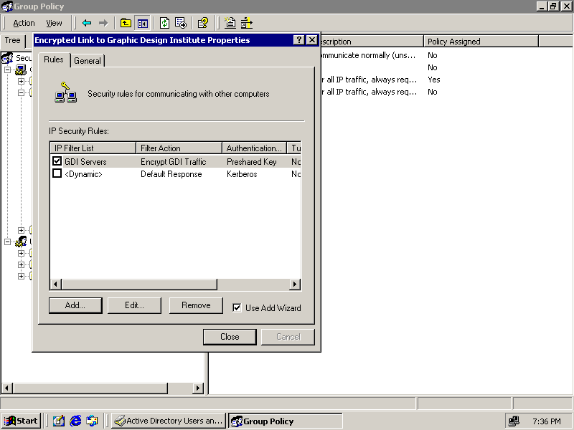Image resolution: width=574 pixels, height=430 pixels.
Task: Open the toolbar Help icon
Action: click(x=203, y=23)
